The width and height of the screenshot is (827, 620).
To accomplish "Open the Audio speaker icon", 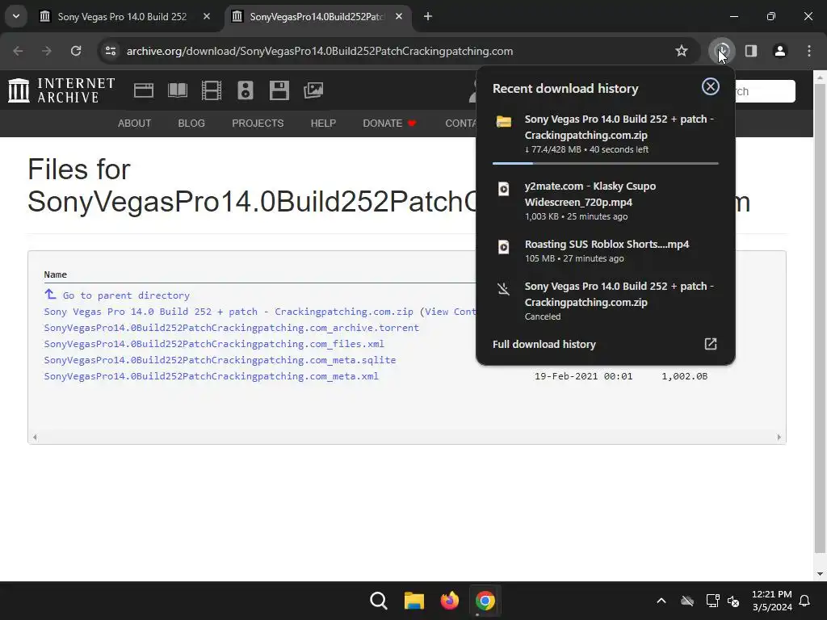I will click(x=246, y=90).
